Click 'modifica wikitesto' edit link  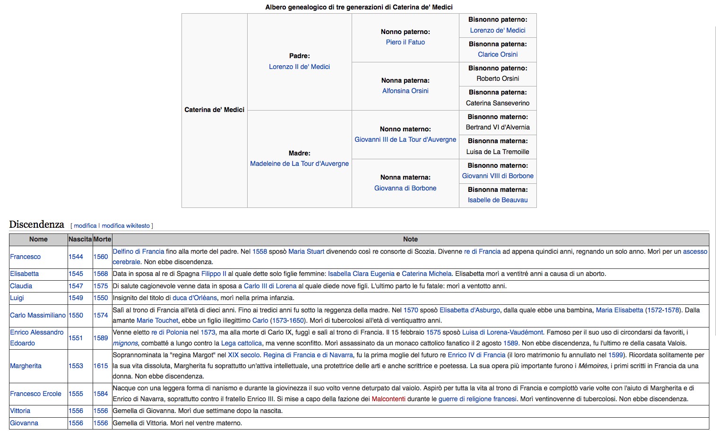coord(126,226)
